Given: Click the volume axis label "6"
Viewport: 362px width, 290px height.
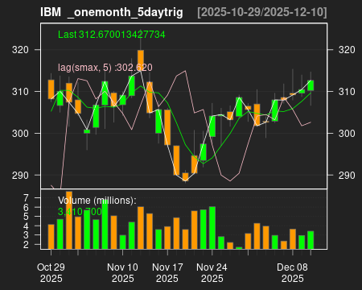Looking at the screenshot, I should click(x=26, y=207).
